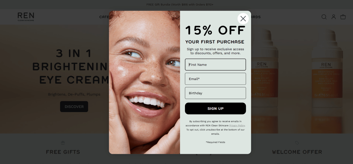This screenshot has width=353, height=164.
Task: Click the tag icon above Welcome Offer
Action: (297, 143)
